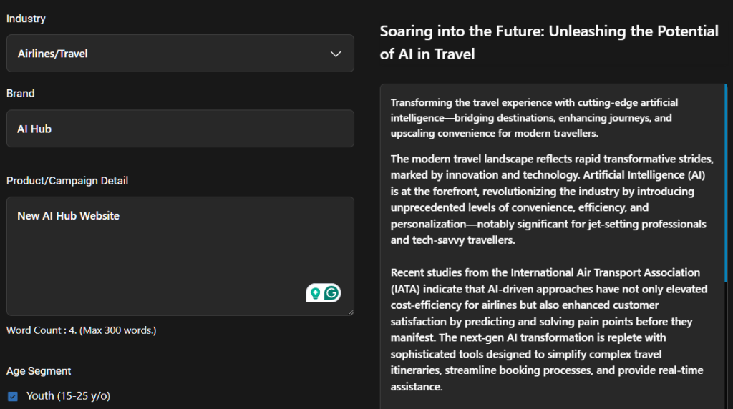This screenshot has width=733, height=409.
Task: Click the 'modern travel landscape' paragraph
Action: (x=552, y=199)
